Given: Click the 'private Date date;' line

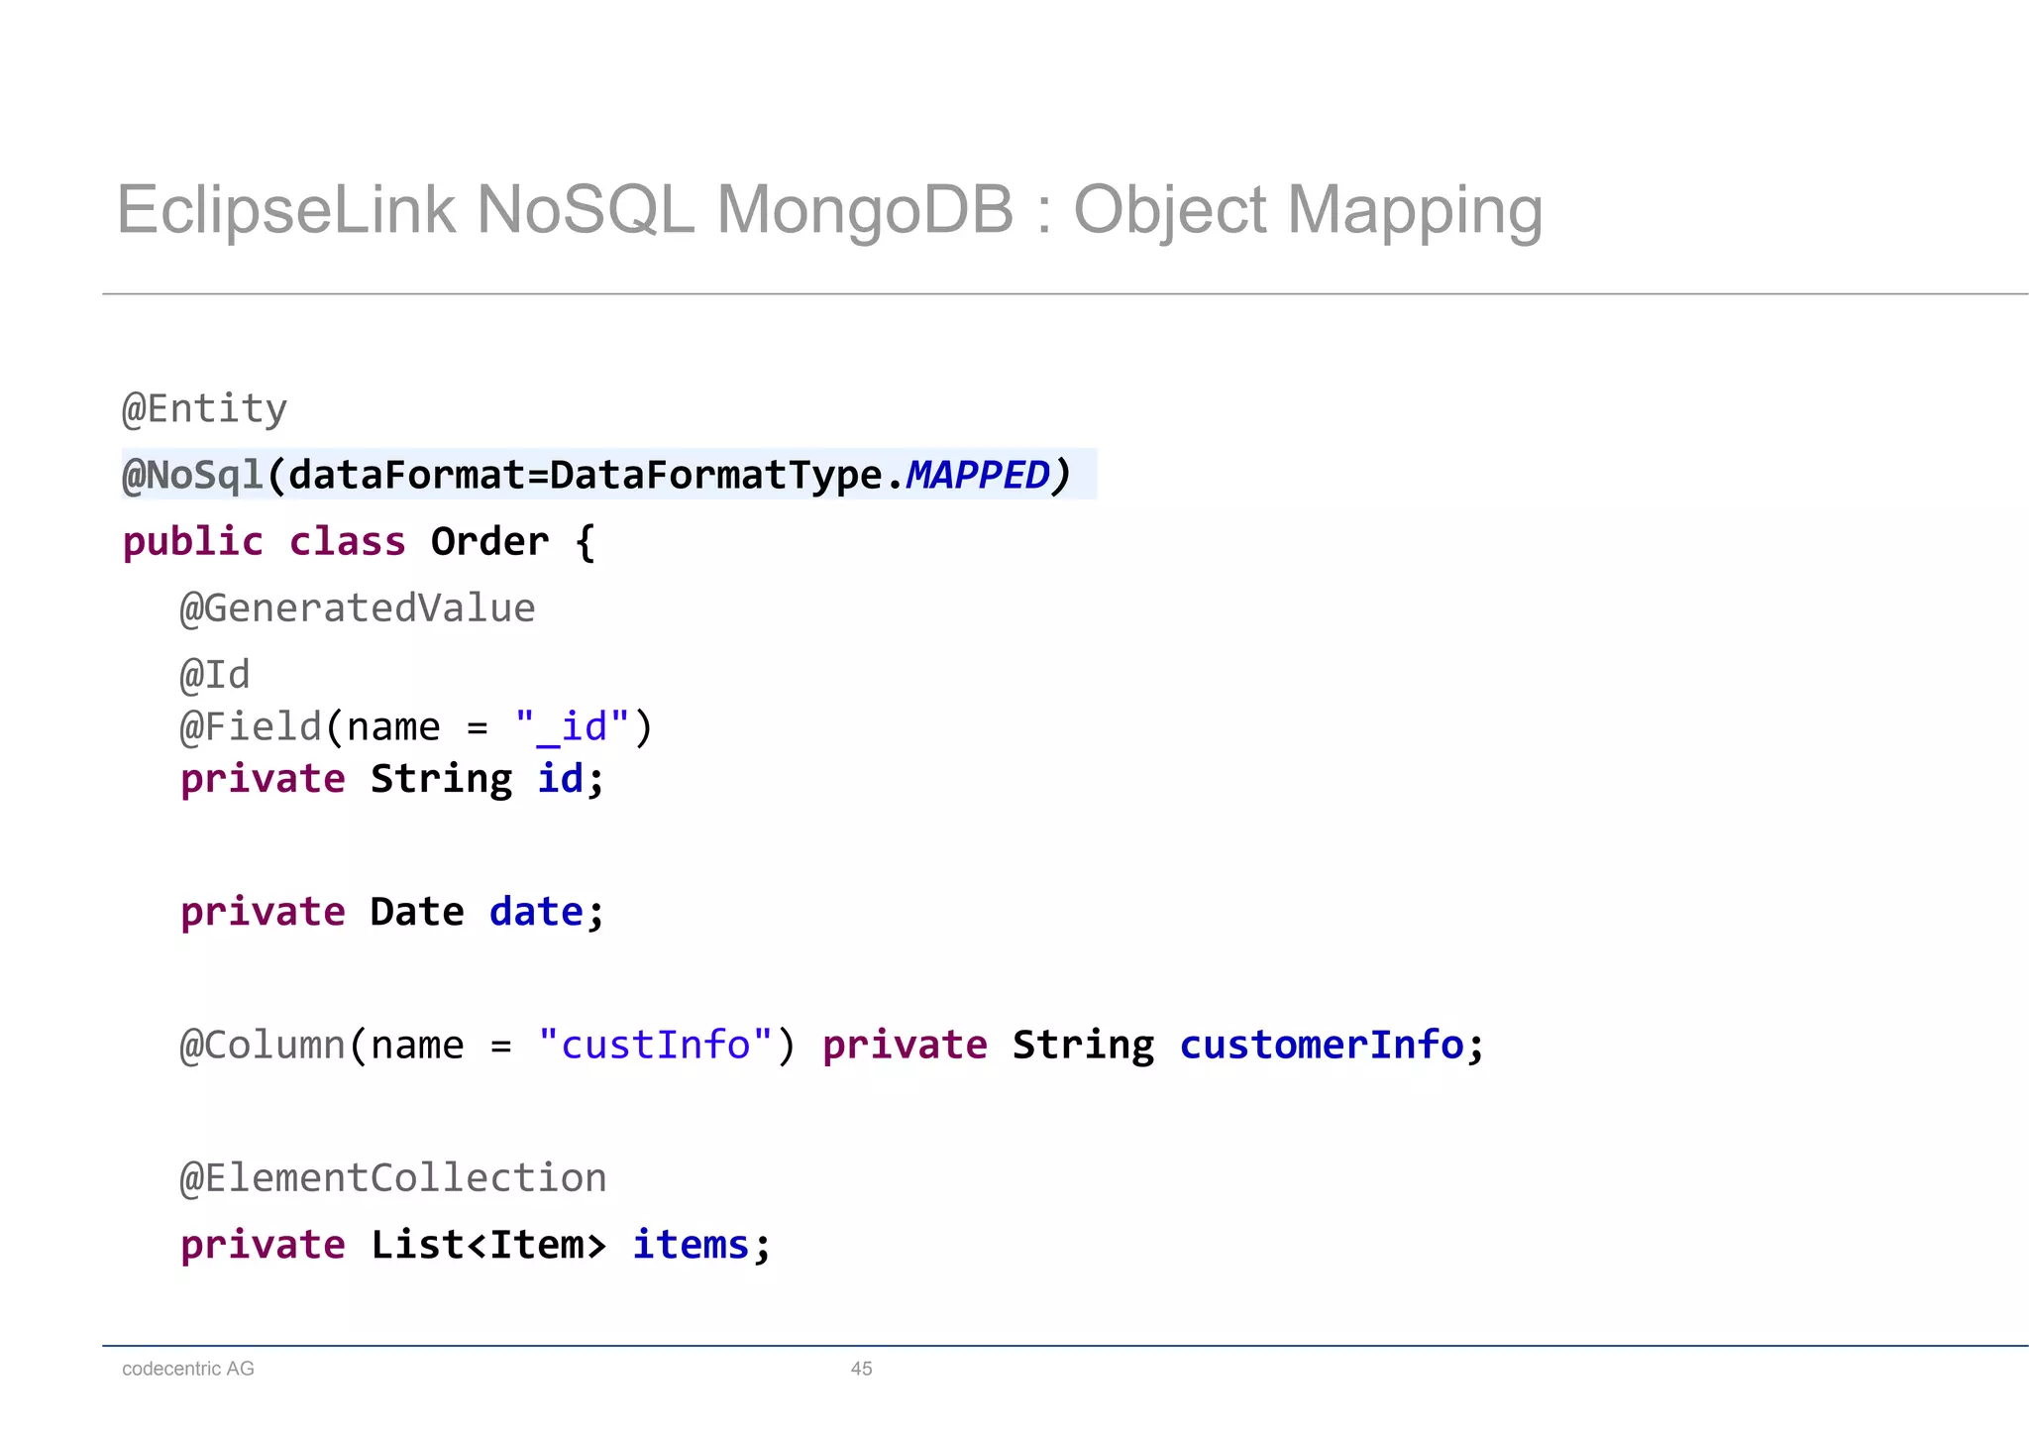Looking at the screenshot, I should click(392, 912).
